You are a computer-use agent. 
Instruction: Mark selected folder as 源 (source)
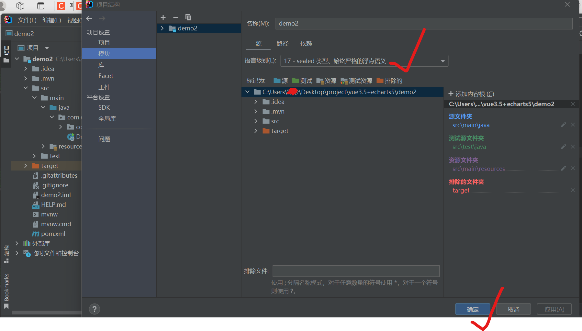click(x=280, y=81)
